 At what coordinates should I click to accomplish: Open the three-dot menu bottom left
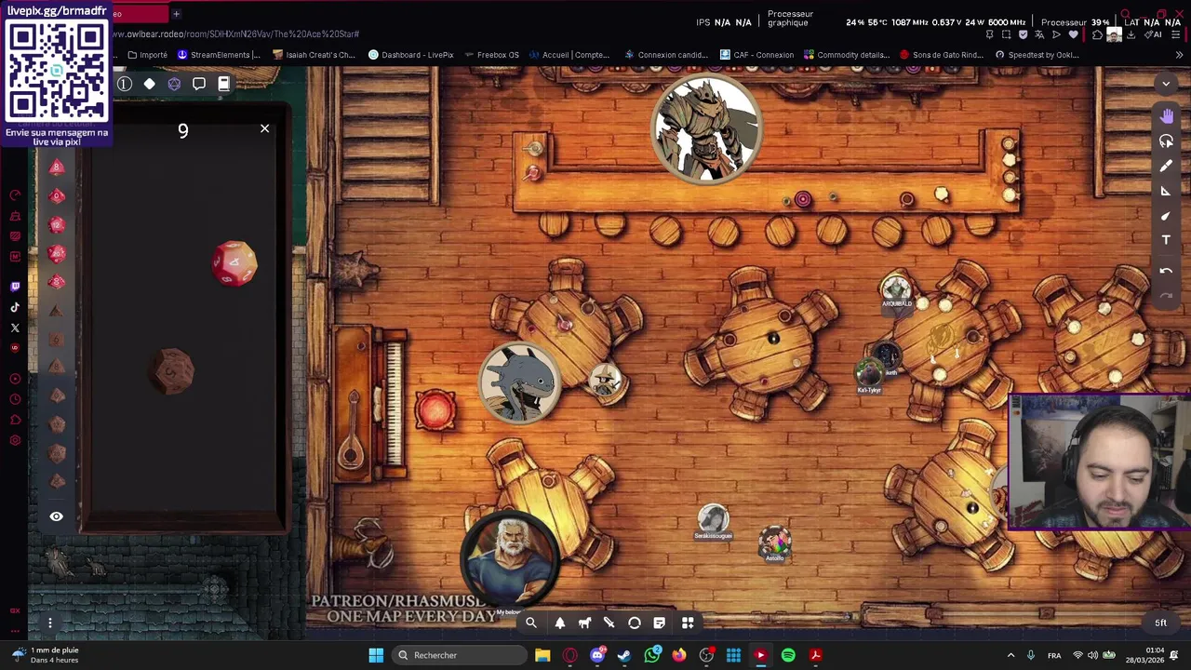pyautogui.click(x=50, y=623)
